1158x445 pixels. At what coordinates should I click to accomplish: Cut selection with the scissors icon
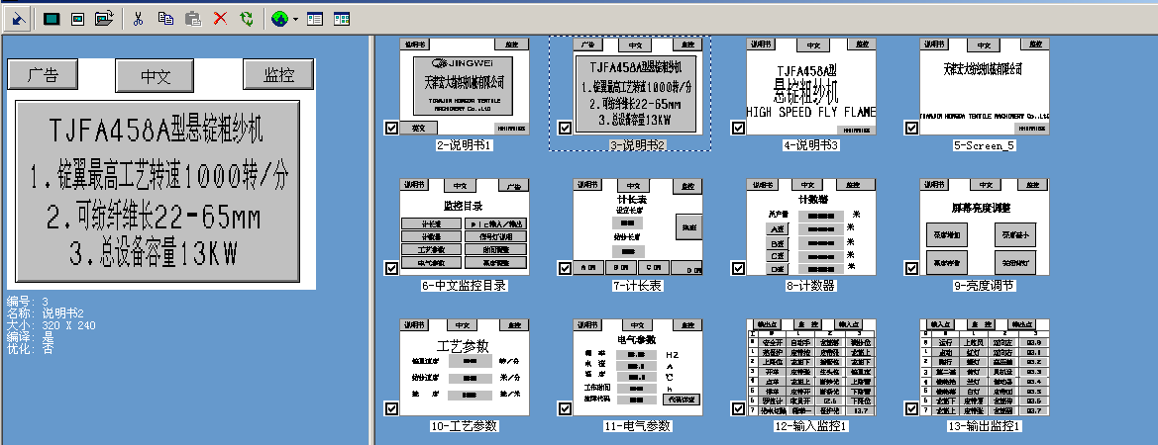[x=139, y=18]
